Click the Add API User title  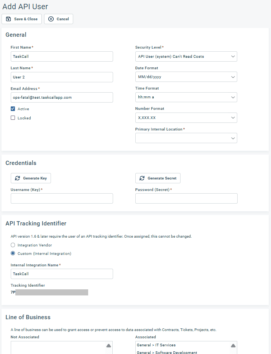(x=25, y=7)
